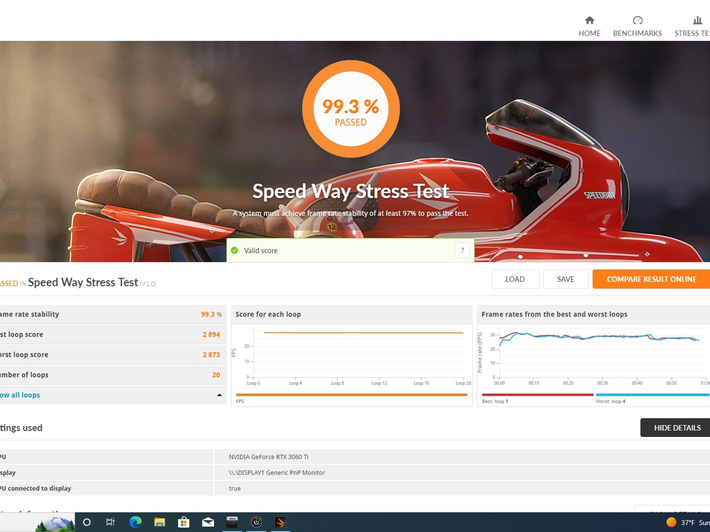Click the green Valid score checkmark
This screenshot has width=710, height=532.
click(235, 250)
